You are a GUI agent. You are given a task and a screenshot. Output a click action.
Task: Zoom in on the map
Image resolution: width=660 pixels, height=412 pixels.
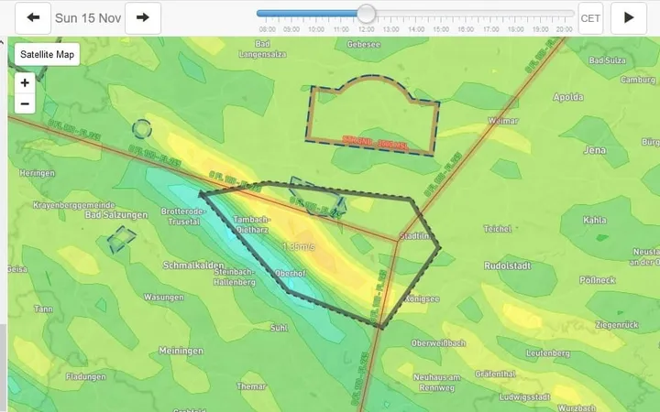click(x=25, y=82)
